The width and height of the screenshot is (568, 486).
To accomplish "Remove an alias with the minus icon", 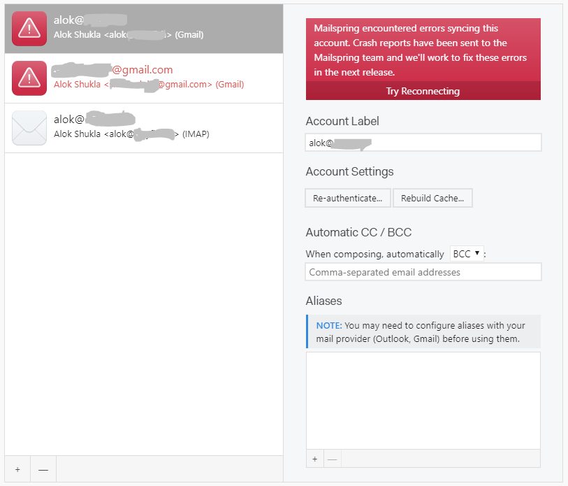I will (332, 459).
